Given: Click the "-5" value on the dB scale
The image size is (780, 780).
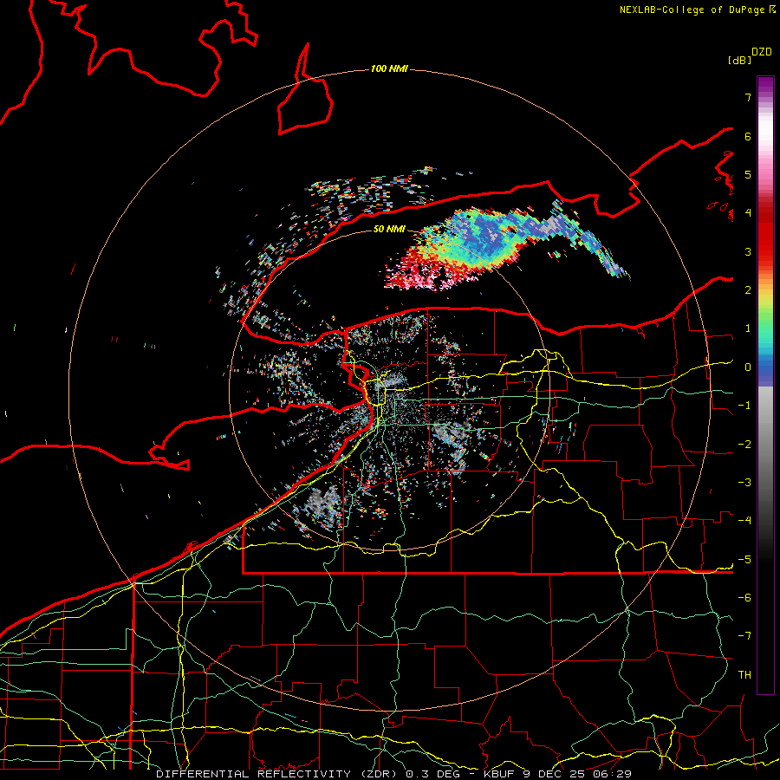Looking at the screenshot, I should pos(744,560).
